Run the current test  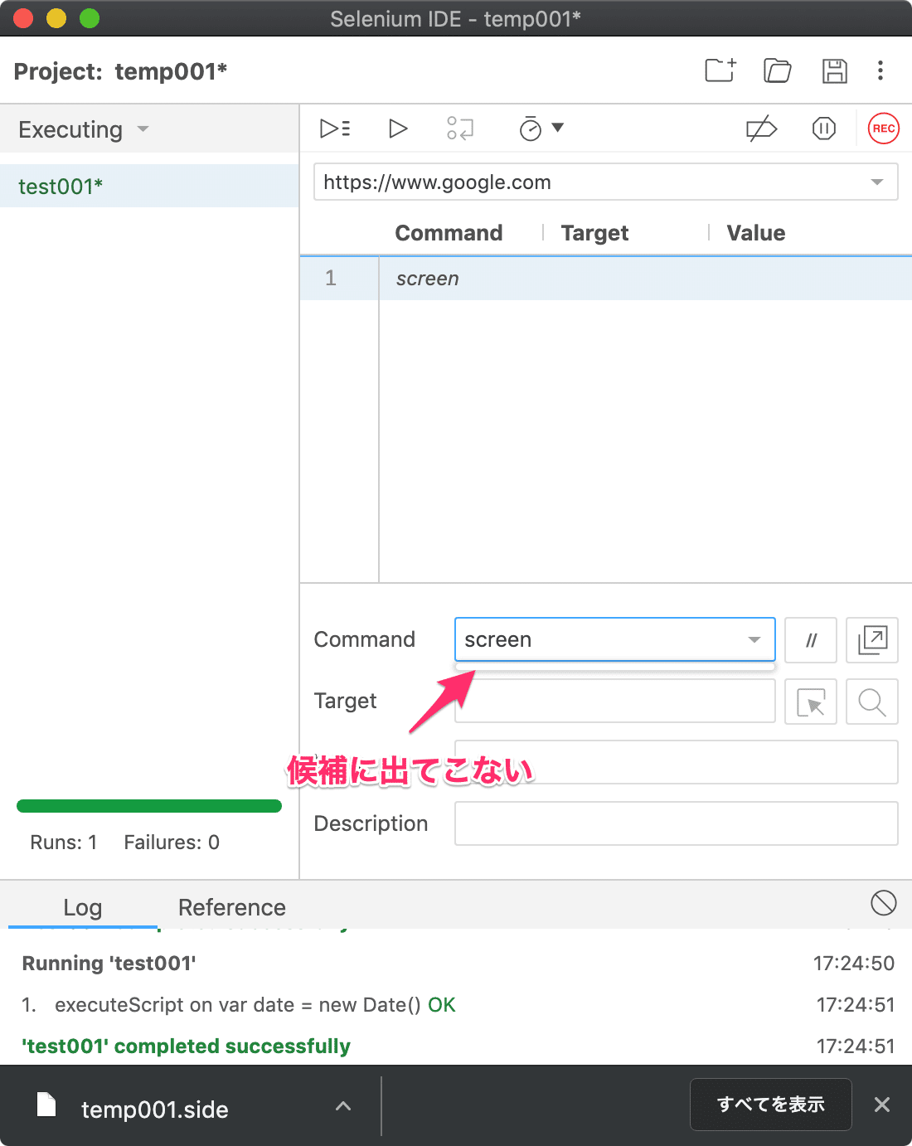tap(398, 129)
